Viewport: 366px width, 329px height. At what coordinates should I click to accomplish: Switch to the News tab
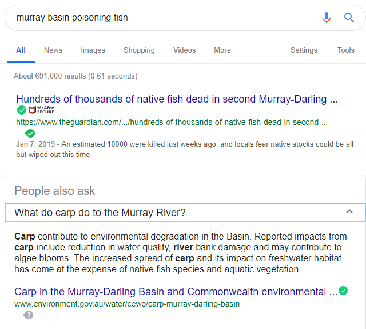pyautogui.click(x=53, y=50)
